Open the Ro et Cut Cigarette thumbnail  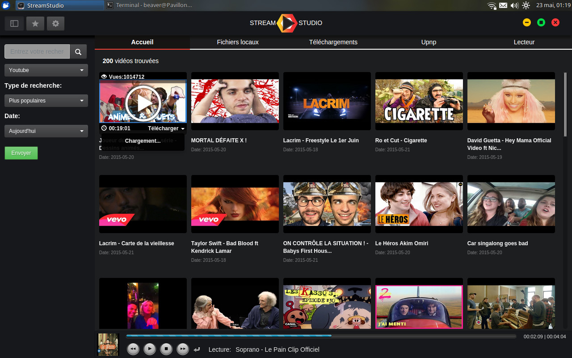(x=419, y=101)
